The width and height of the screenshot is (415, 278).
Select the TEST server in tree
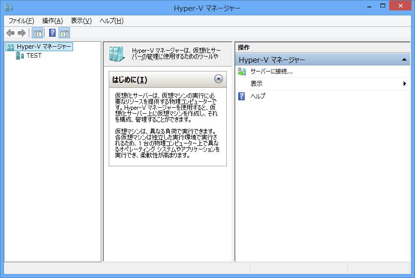34,56
